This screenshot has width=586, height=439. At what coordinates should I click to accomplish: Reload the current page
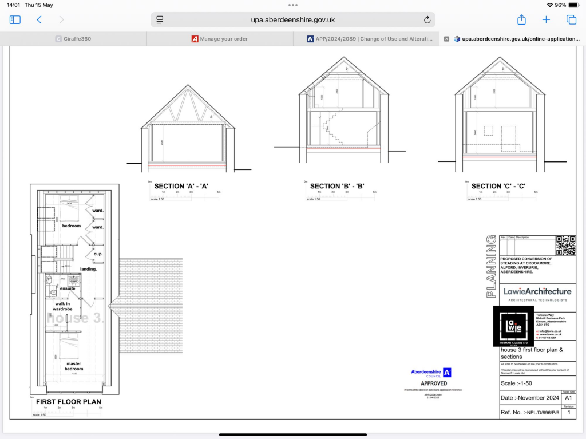(427, 20)
